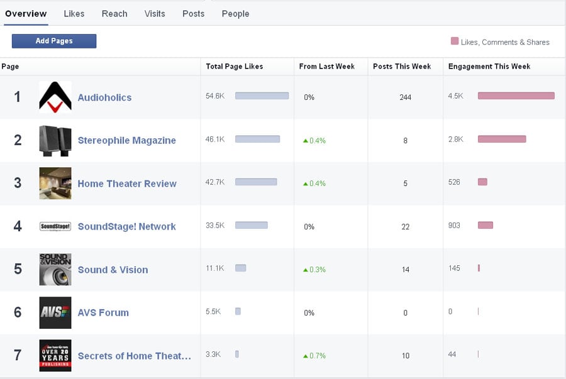
Task: Follow the SoundStage! Network link
Action: [126, 227]
